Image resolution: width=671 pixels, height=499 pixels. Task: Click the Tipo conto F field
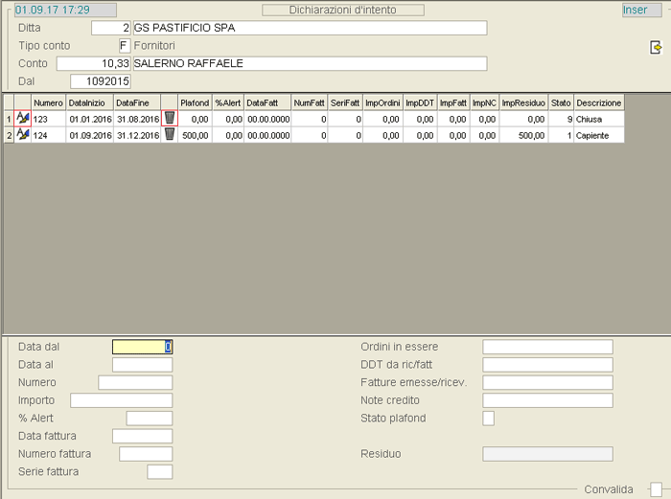tap(124, 46)
